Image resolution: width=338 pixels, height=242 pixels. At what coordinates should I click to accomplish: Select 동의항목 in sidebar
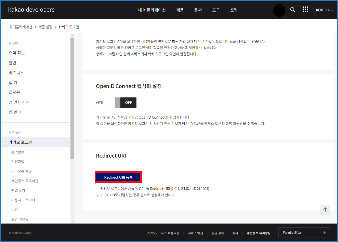(x=18, y=152)
